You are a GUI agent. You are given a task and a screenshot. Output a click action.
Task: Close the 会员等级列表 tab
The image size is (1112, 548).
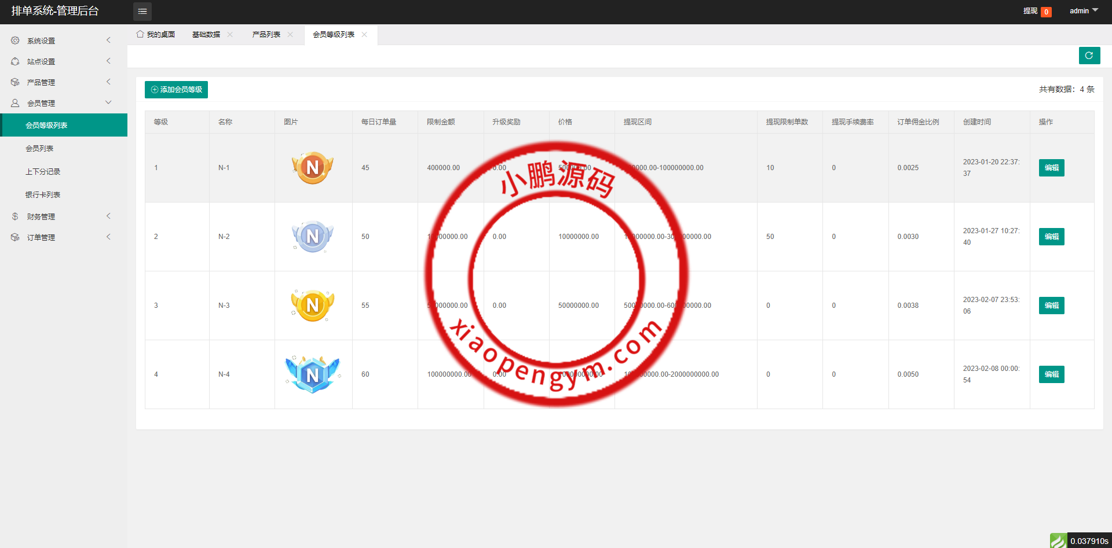coord(364,35)
